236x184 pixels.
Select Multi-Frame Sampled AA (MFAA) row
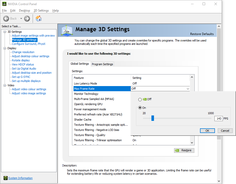tap(102, 99)
